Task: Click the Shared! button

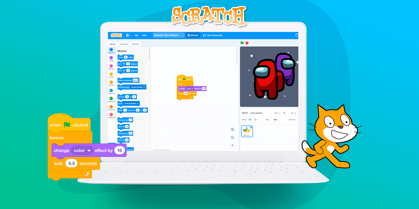Action: [193, 35]
